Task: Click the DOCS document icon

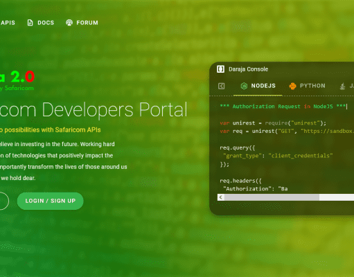Action: tap(30, 23)
